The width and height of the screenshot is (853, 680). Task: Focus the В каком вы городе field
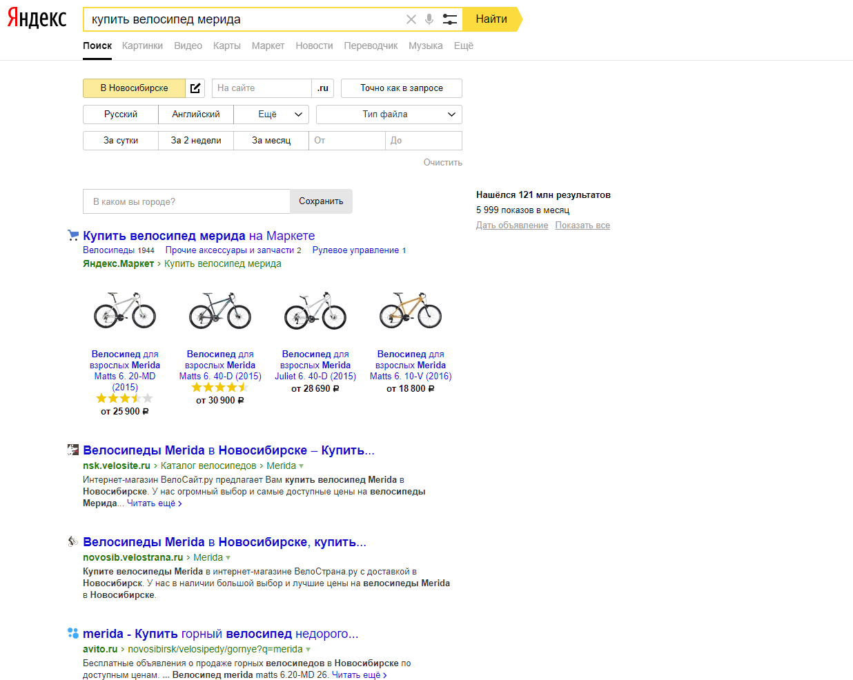coord(186,201)
